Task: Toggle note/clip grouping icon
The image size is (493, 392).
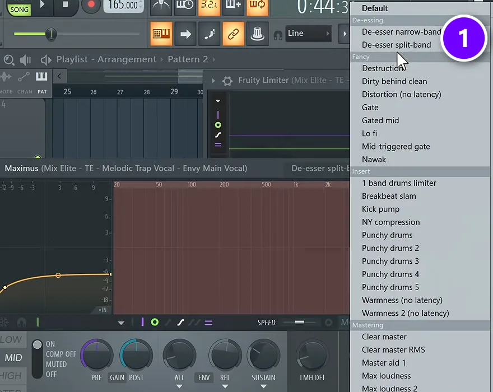Action: coord(209,34)
